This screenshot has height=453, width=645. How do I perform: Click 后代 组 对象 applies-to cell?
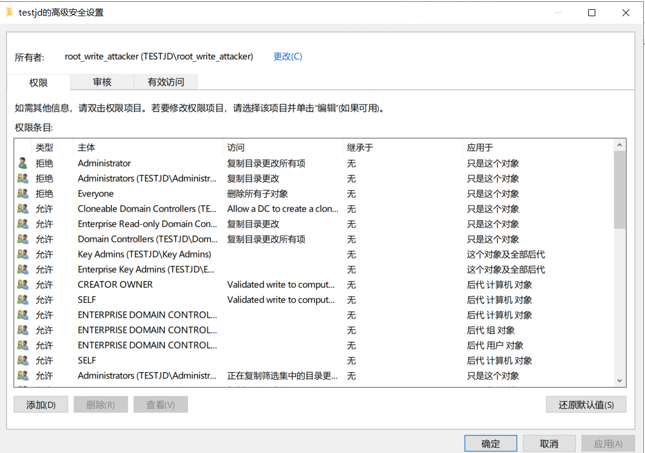[490, 330]
